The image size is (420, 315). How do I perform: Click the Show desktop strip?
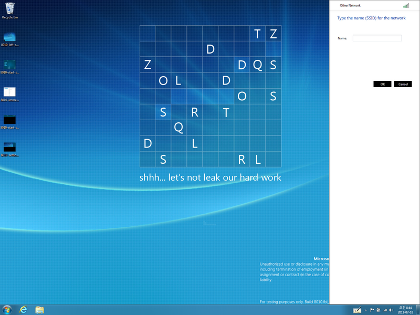tap(418, 310)
